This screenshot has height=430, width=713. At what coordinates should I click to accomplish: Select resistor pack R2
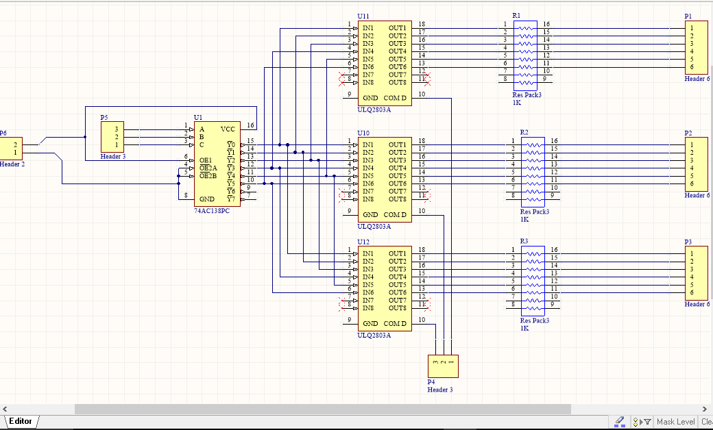point(533,172)
